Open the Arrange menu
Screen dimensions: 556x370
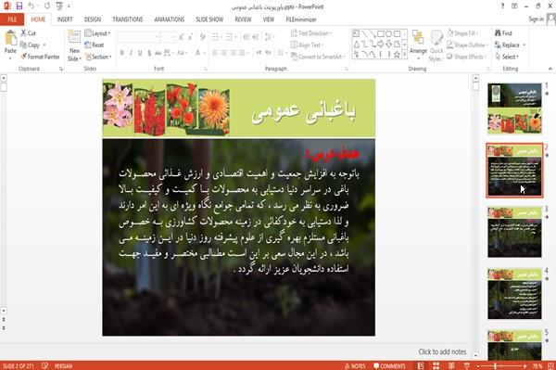tap(418, 45)
